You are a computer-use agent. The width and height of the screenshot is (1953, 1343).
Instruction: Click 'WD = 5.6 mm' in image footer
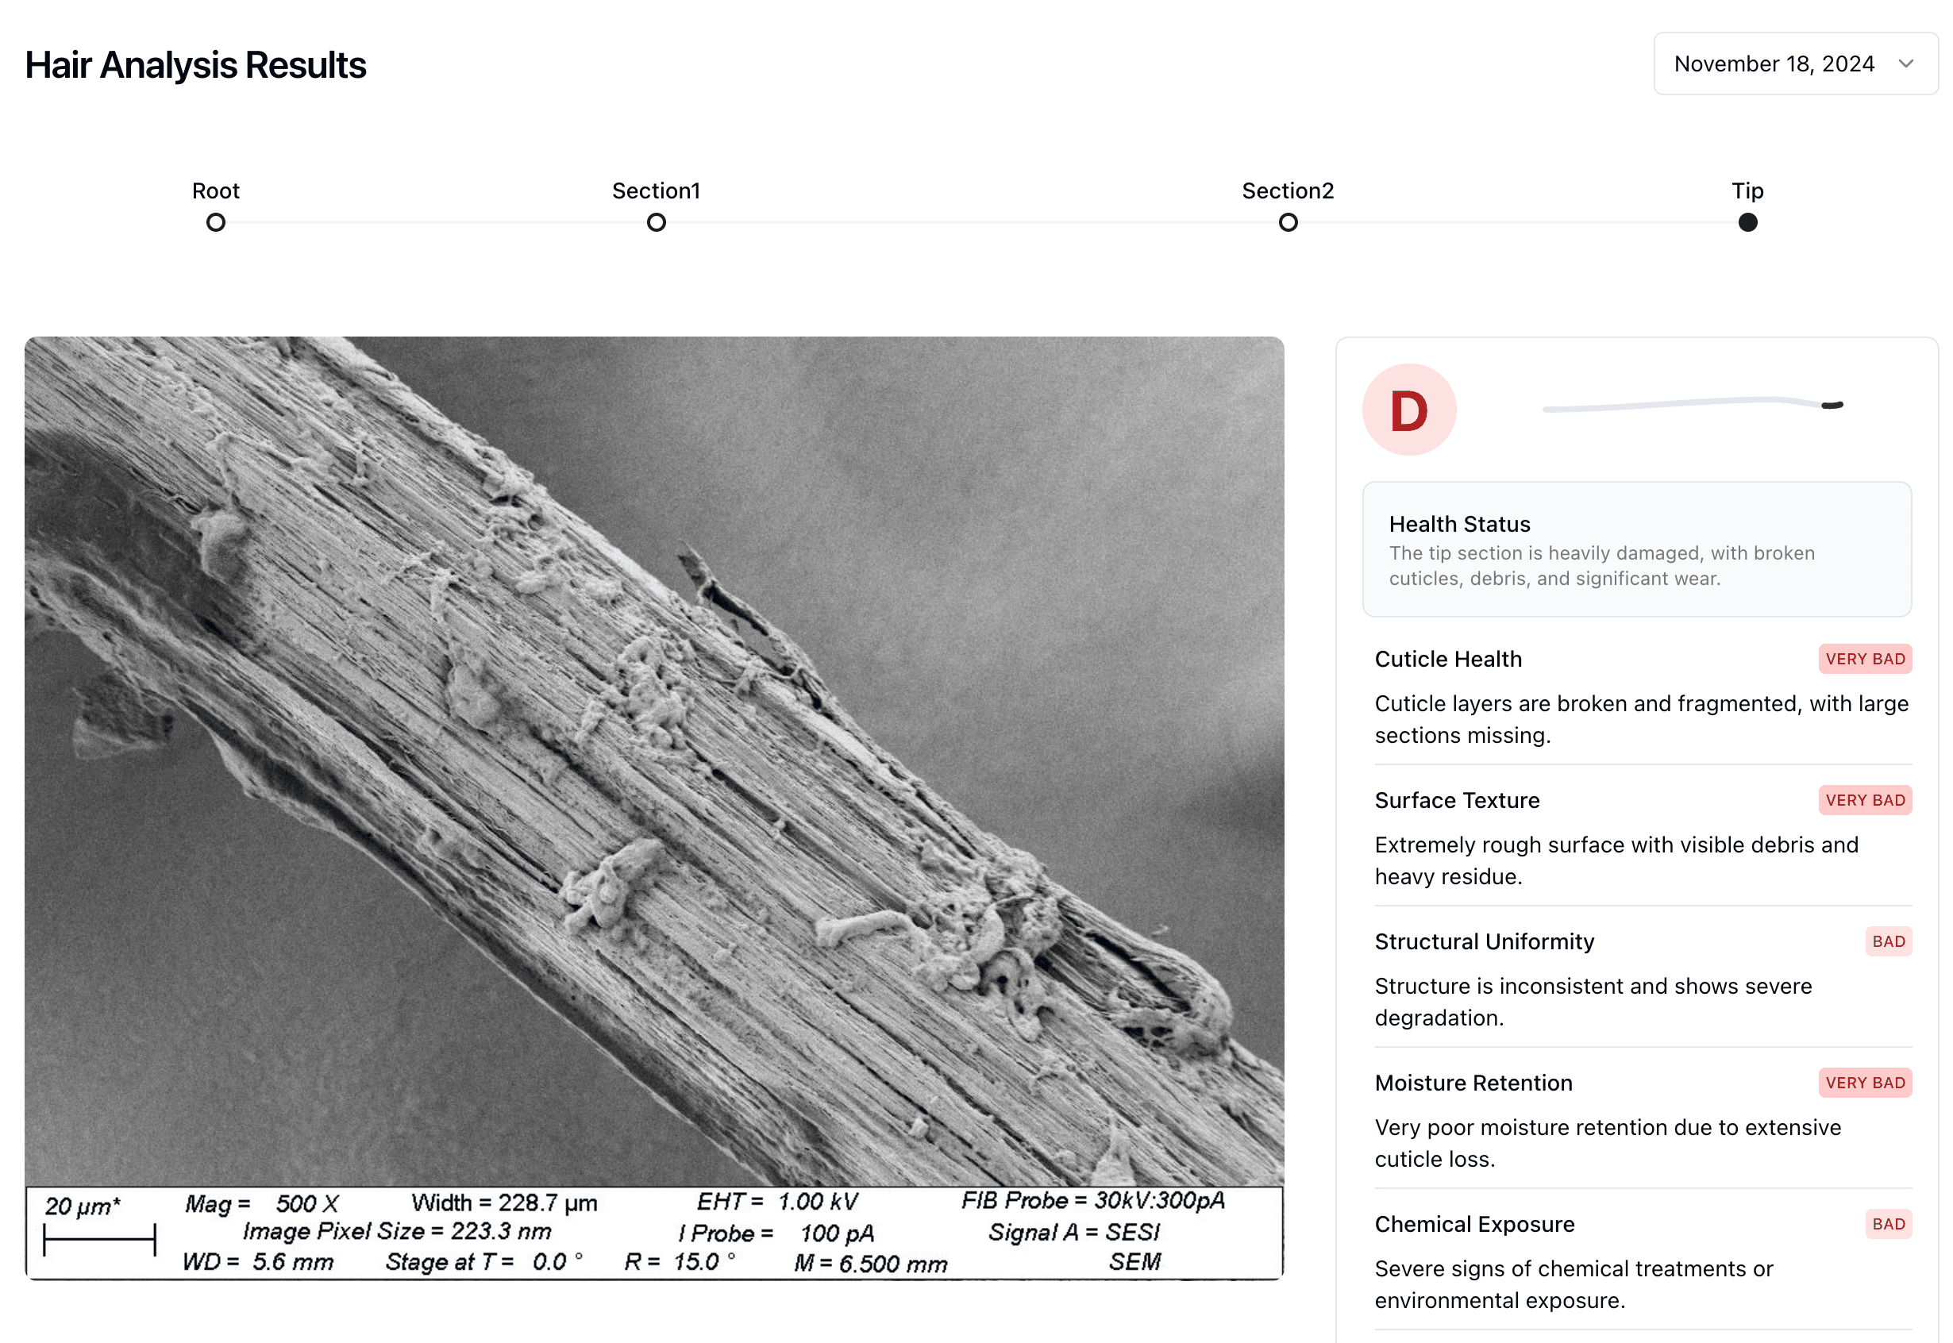click(x=257, y=1262)
